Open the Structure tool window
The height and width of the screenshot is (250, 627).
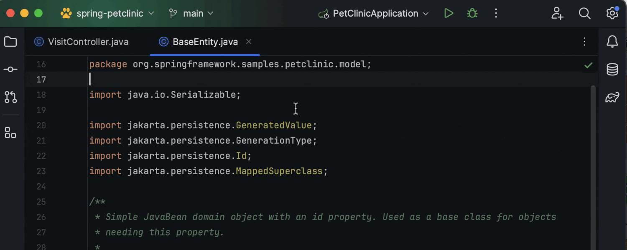pyautogui.click(x=10, y=132)
